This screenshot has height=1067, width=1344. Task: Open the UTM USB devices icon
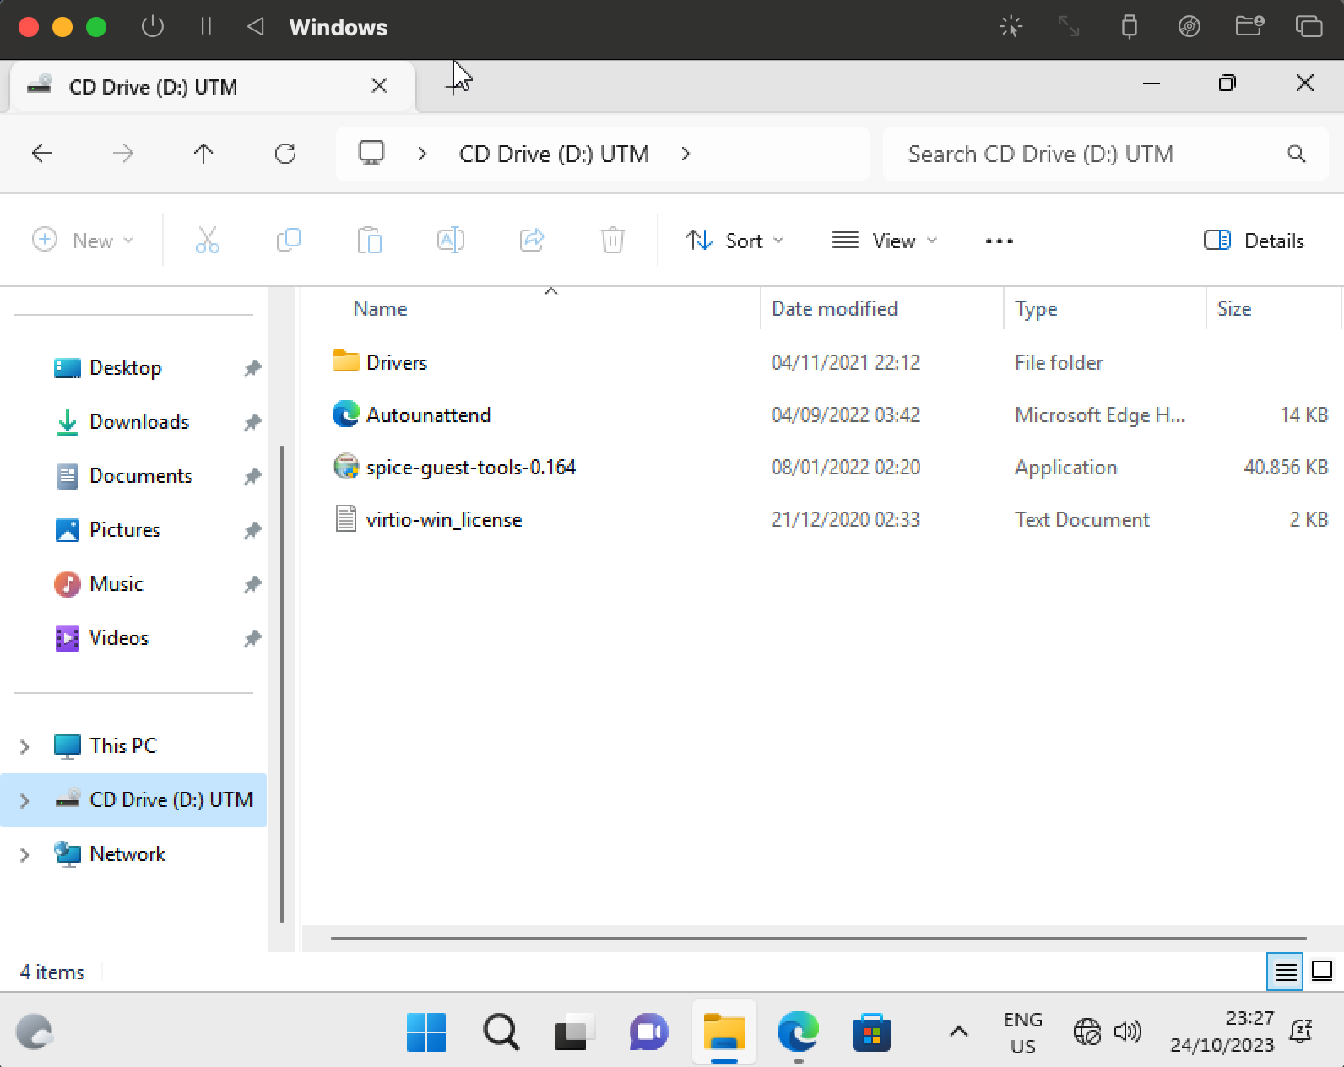click(x=1129, y=27)
